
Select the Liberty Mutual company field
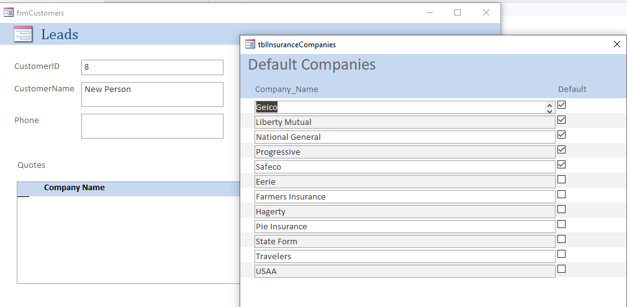coord(405,122)
